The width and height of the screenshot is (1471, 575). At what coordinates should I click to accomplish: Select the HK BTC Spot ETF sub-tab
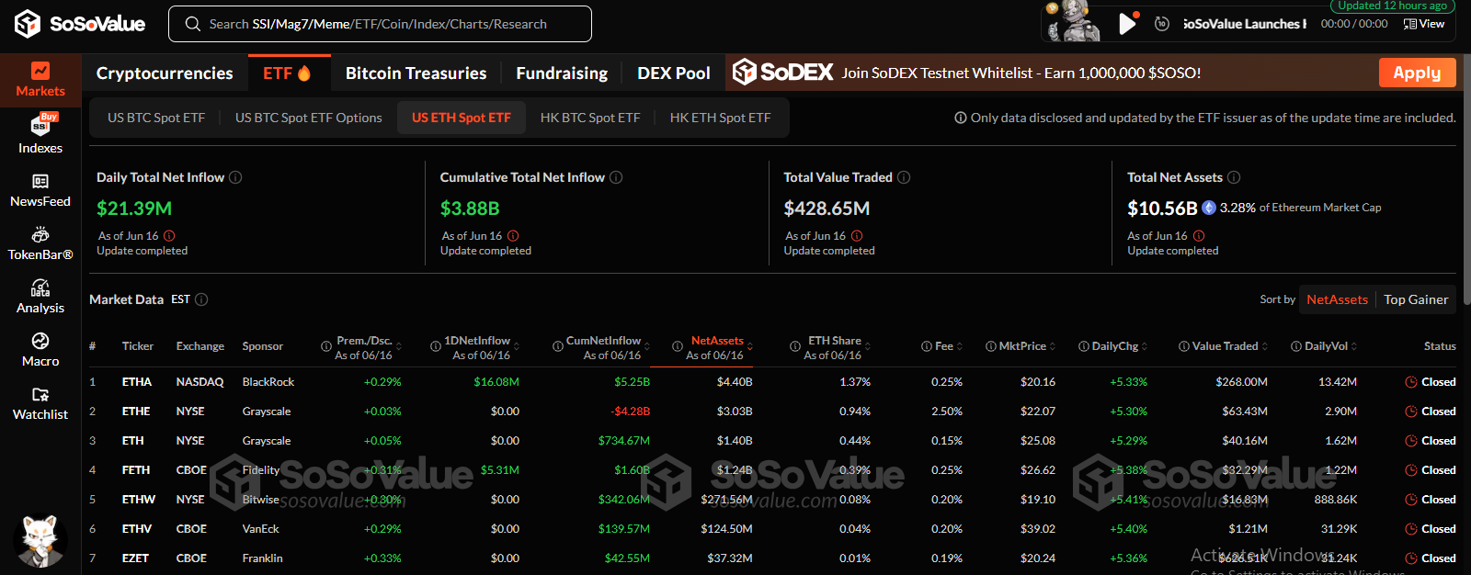pyautogui.click(x=590, y=118)
